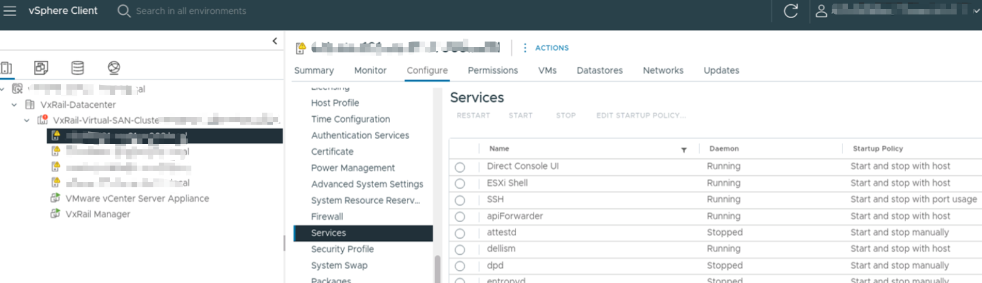The width and height of the screenshot is (982, 283).
Task: Click the VMware vCenter Server Appliance VM icon
Action: point(55,198)
